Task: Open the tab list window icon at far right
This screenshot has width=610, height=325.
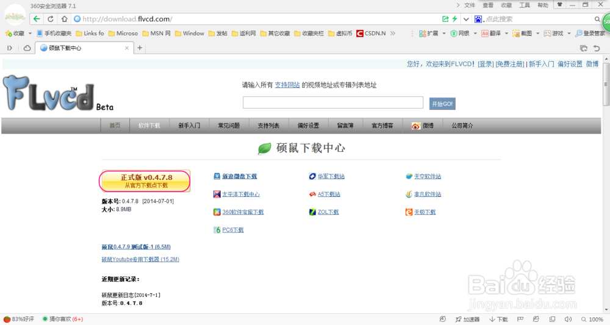Action: pyautogui.click(x=584, y=48)
